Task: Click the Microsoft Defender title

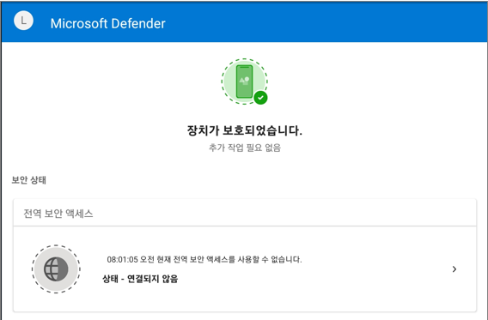Action: coord(107,24)
